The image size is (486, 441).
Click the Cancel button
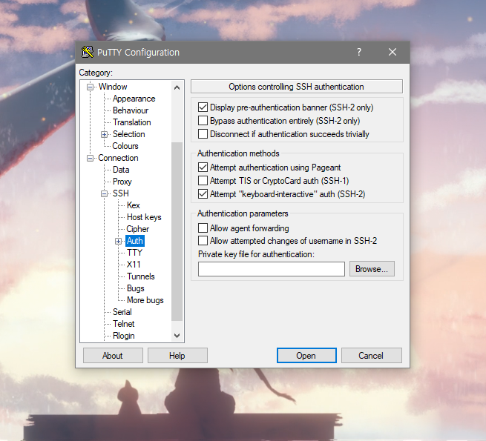pyautogui.click(x=371, y=355)
